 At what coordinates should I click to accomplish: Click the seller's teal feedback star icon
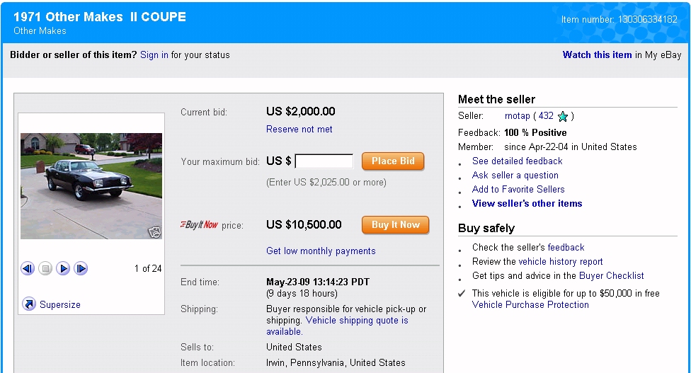tap(563, 116)
